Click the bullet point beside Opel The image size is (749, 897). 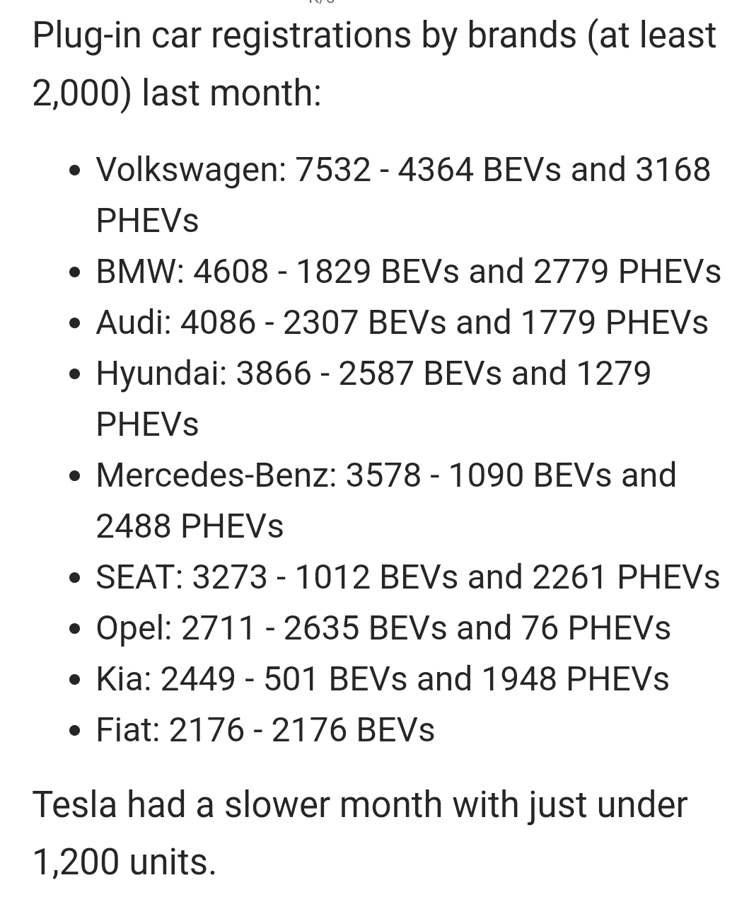point(75,630)
